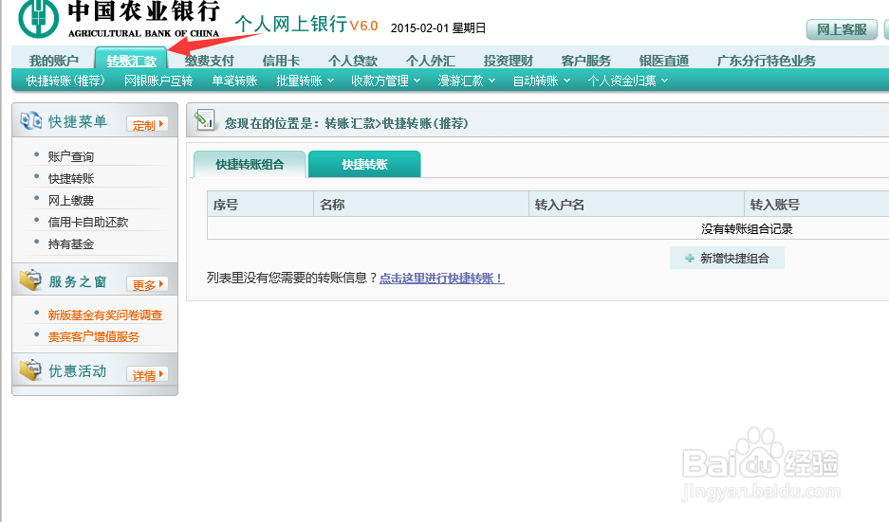The image size is (889, 522).
Task: Open the 缴费支付 main tab
Action: (210, 61)
